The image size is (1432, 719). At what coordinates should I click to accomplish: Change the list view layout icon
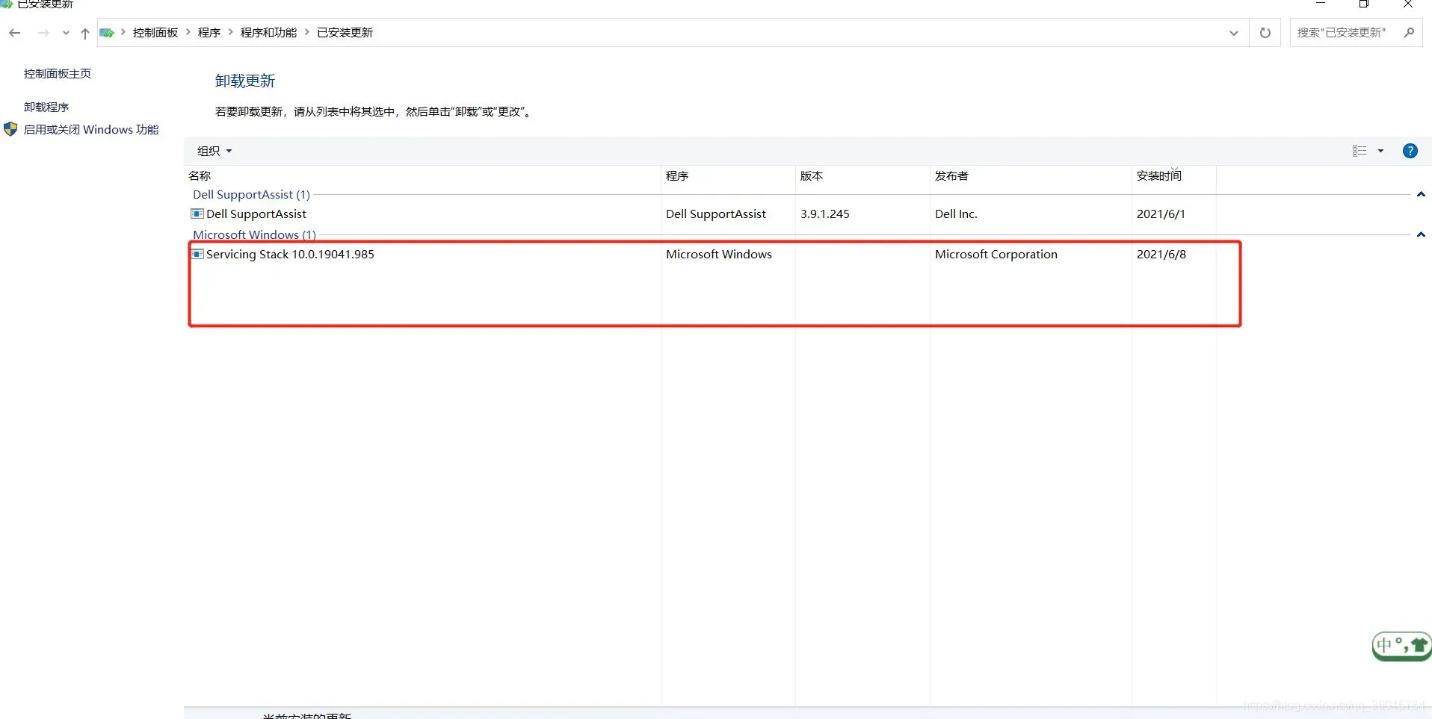1360,151
